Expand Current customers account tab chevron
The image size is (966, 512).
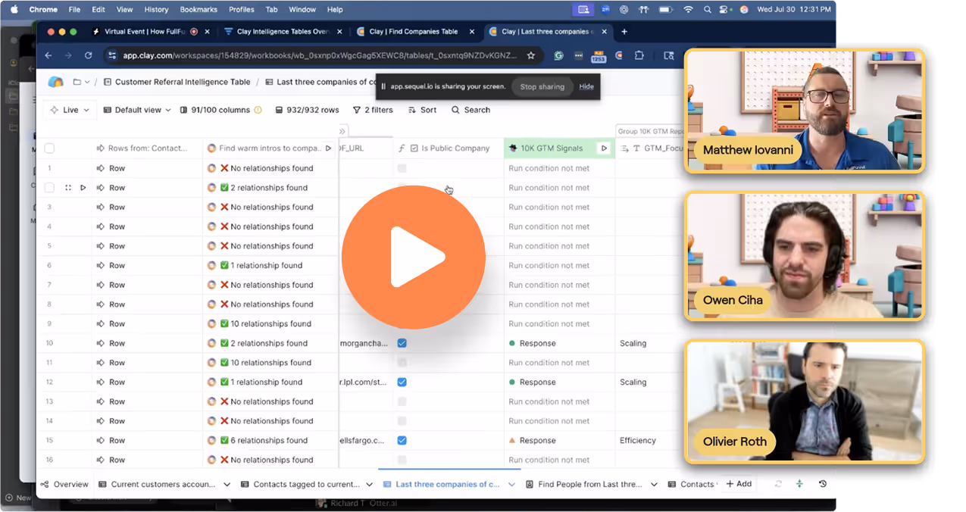coord(227,484)
